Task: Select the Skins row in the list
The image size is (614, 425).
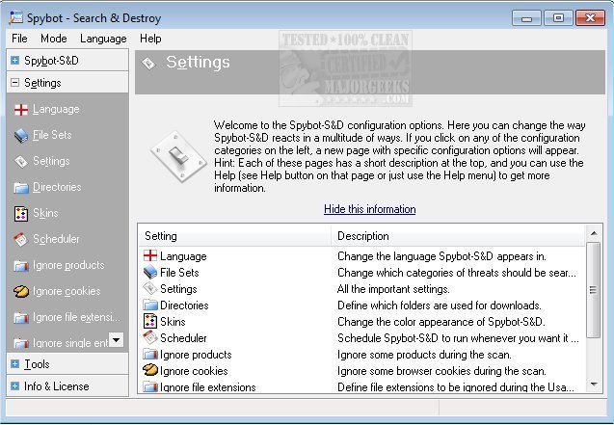Action: [x=362, y=322]
